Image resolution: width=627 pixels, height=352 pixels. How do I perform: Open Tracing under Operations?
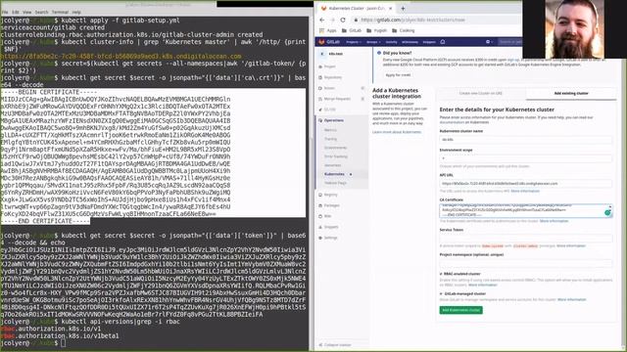click(331, 139)
